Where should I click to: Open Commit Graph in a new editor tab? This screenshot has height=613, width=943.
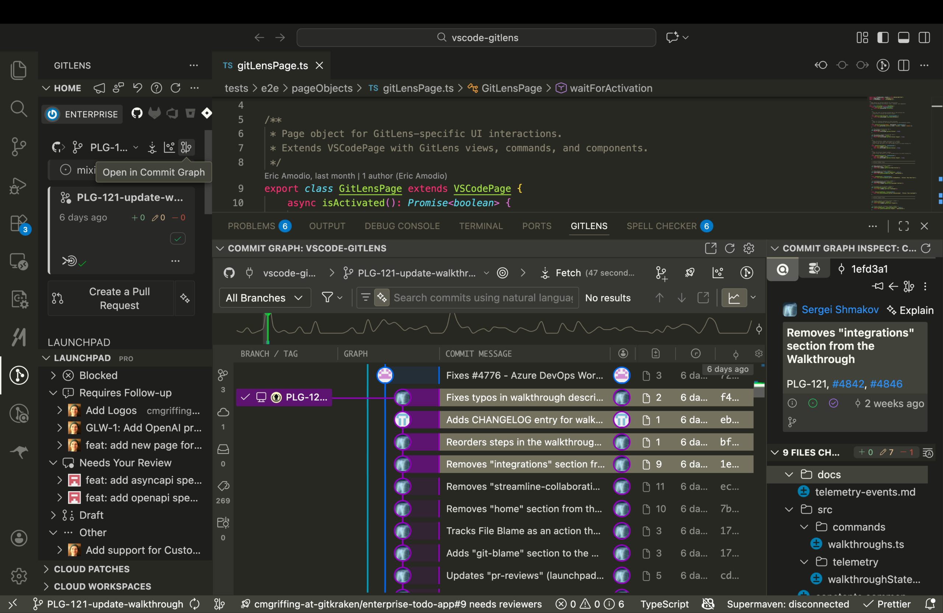pos(711,248)
